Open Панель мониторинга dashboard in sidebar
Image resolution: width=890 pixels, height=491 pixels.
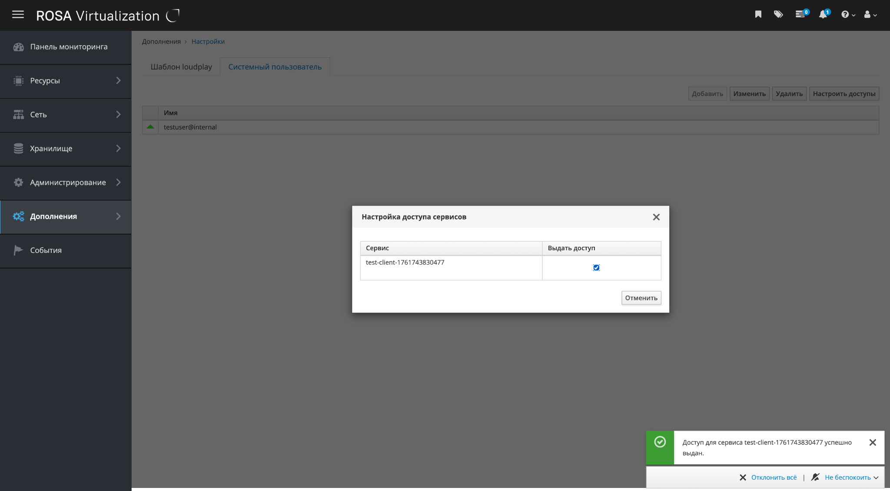pos(69,47)
